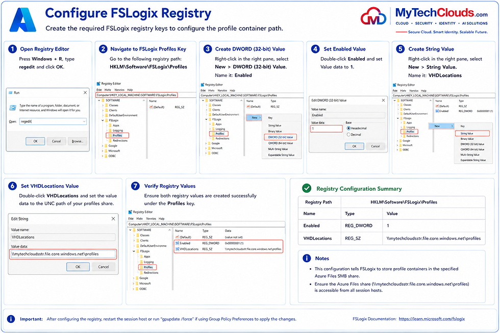
Task: Close the Edit String dialog with the X
Action: click(113, 219)
